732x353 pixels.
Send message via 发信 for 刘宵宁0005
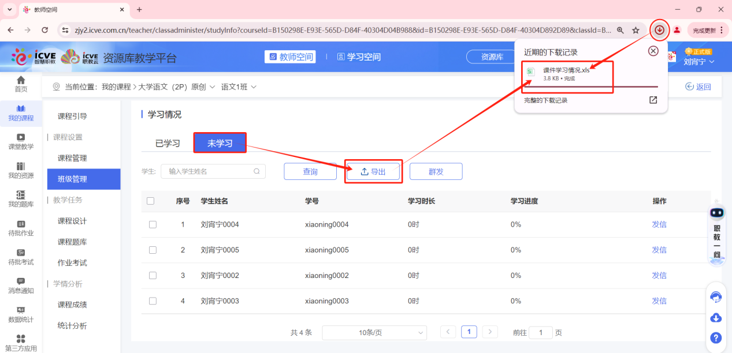pyautogui.click(x=659, y=250)
